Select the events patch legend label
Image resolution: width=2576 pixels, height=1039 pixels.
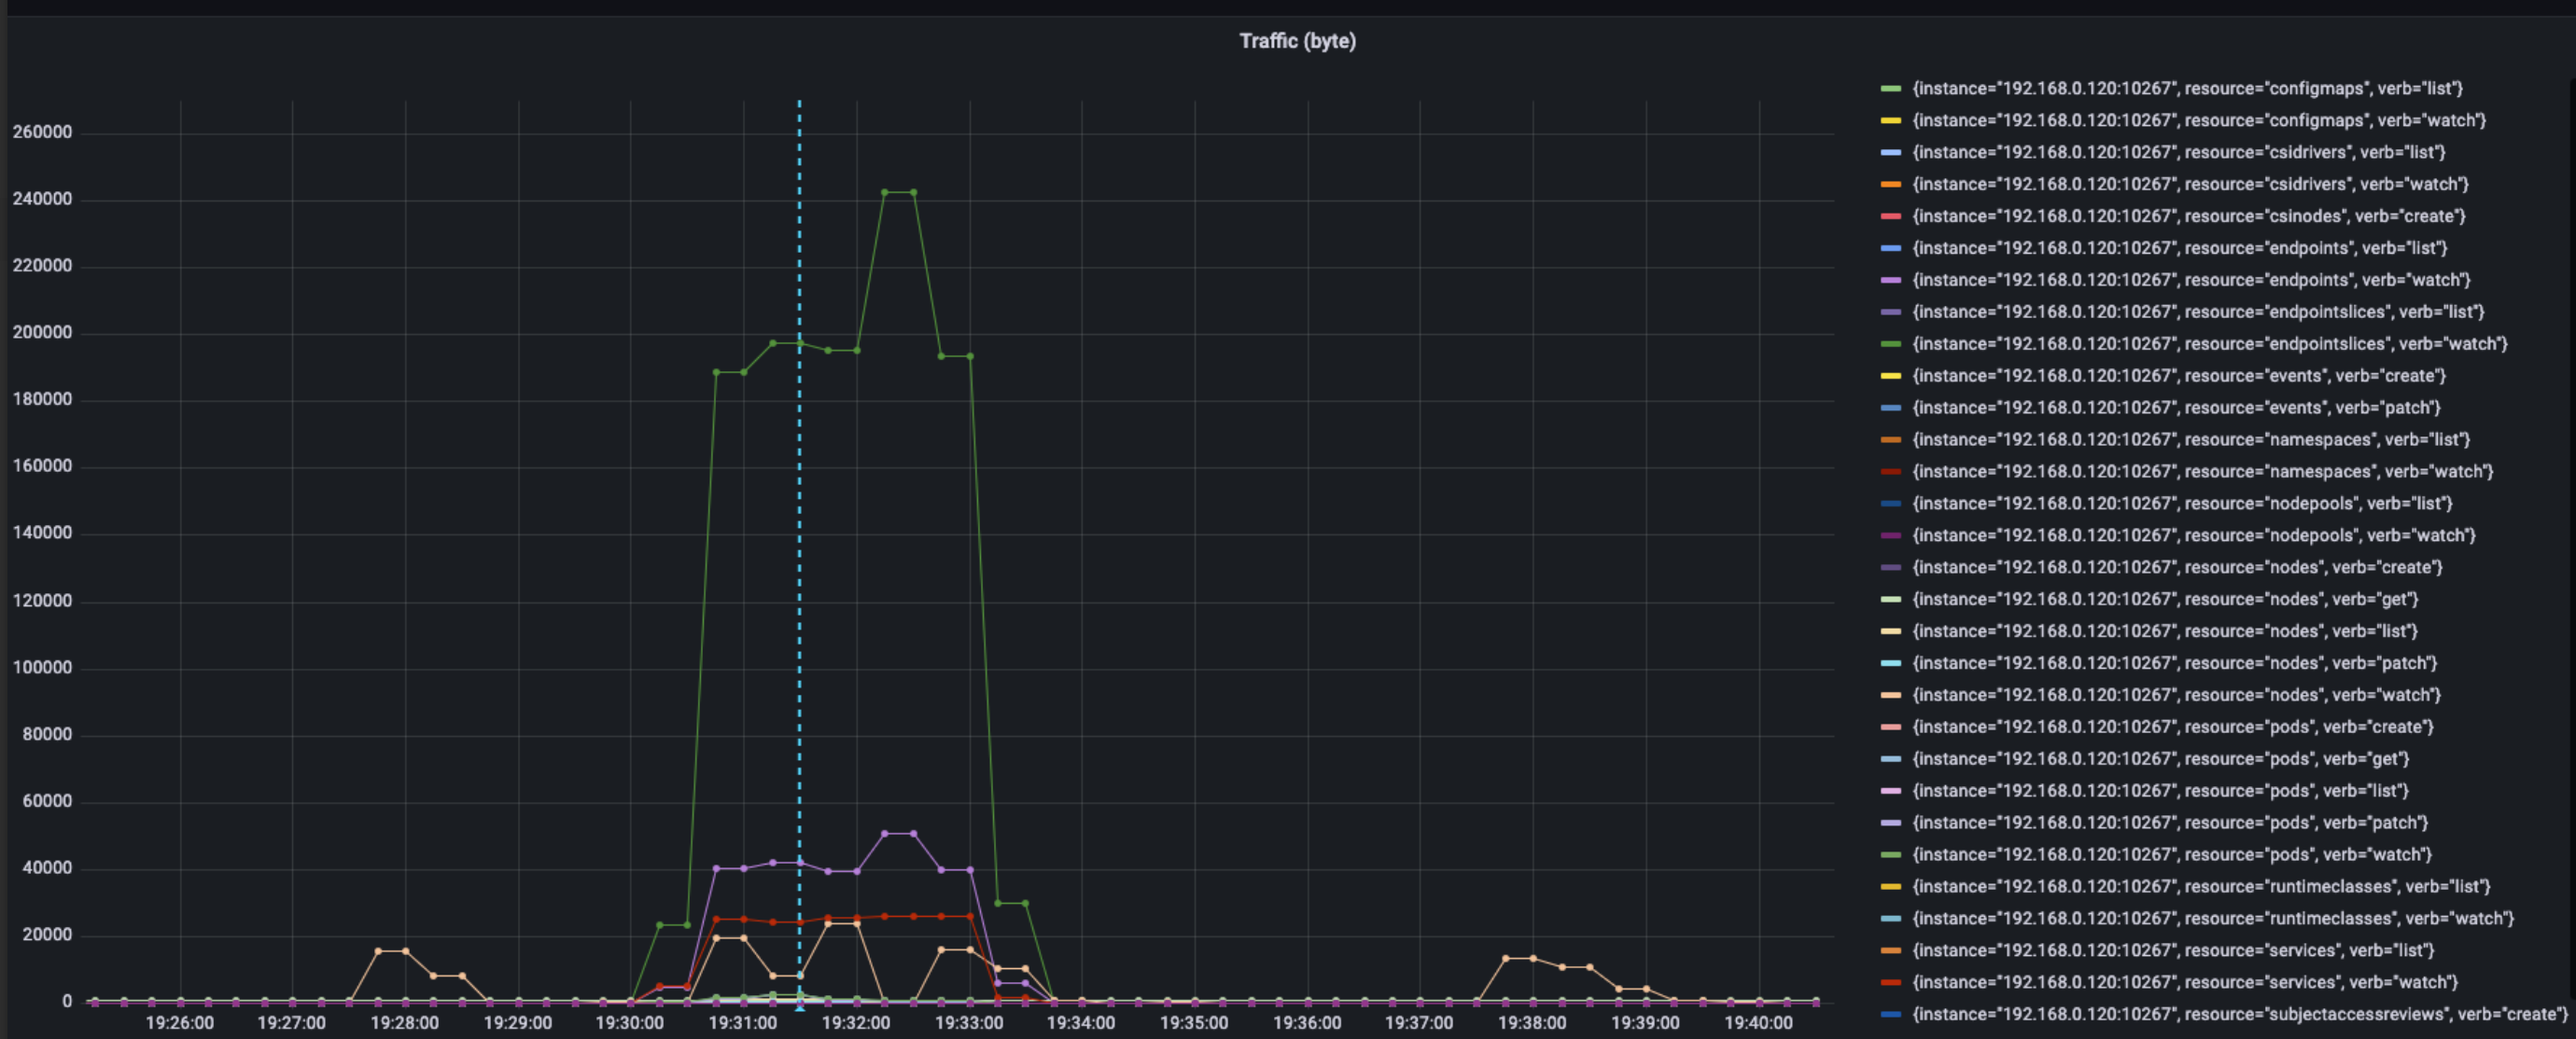2176,408
